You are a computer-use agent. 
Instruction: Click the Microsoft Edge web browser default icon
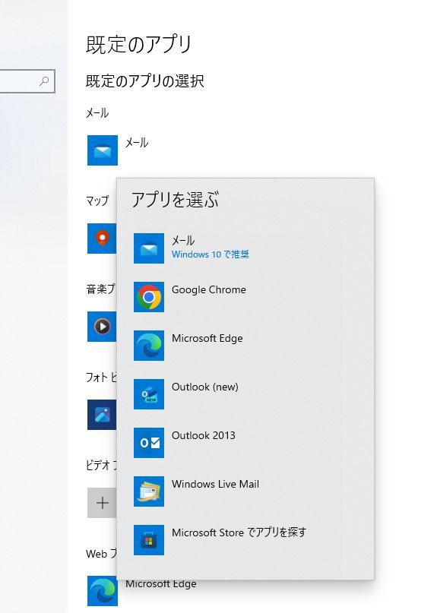pos(103,591)
